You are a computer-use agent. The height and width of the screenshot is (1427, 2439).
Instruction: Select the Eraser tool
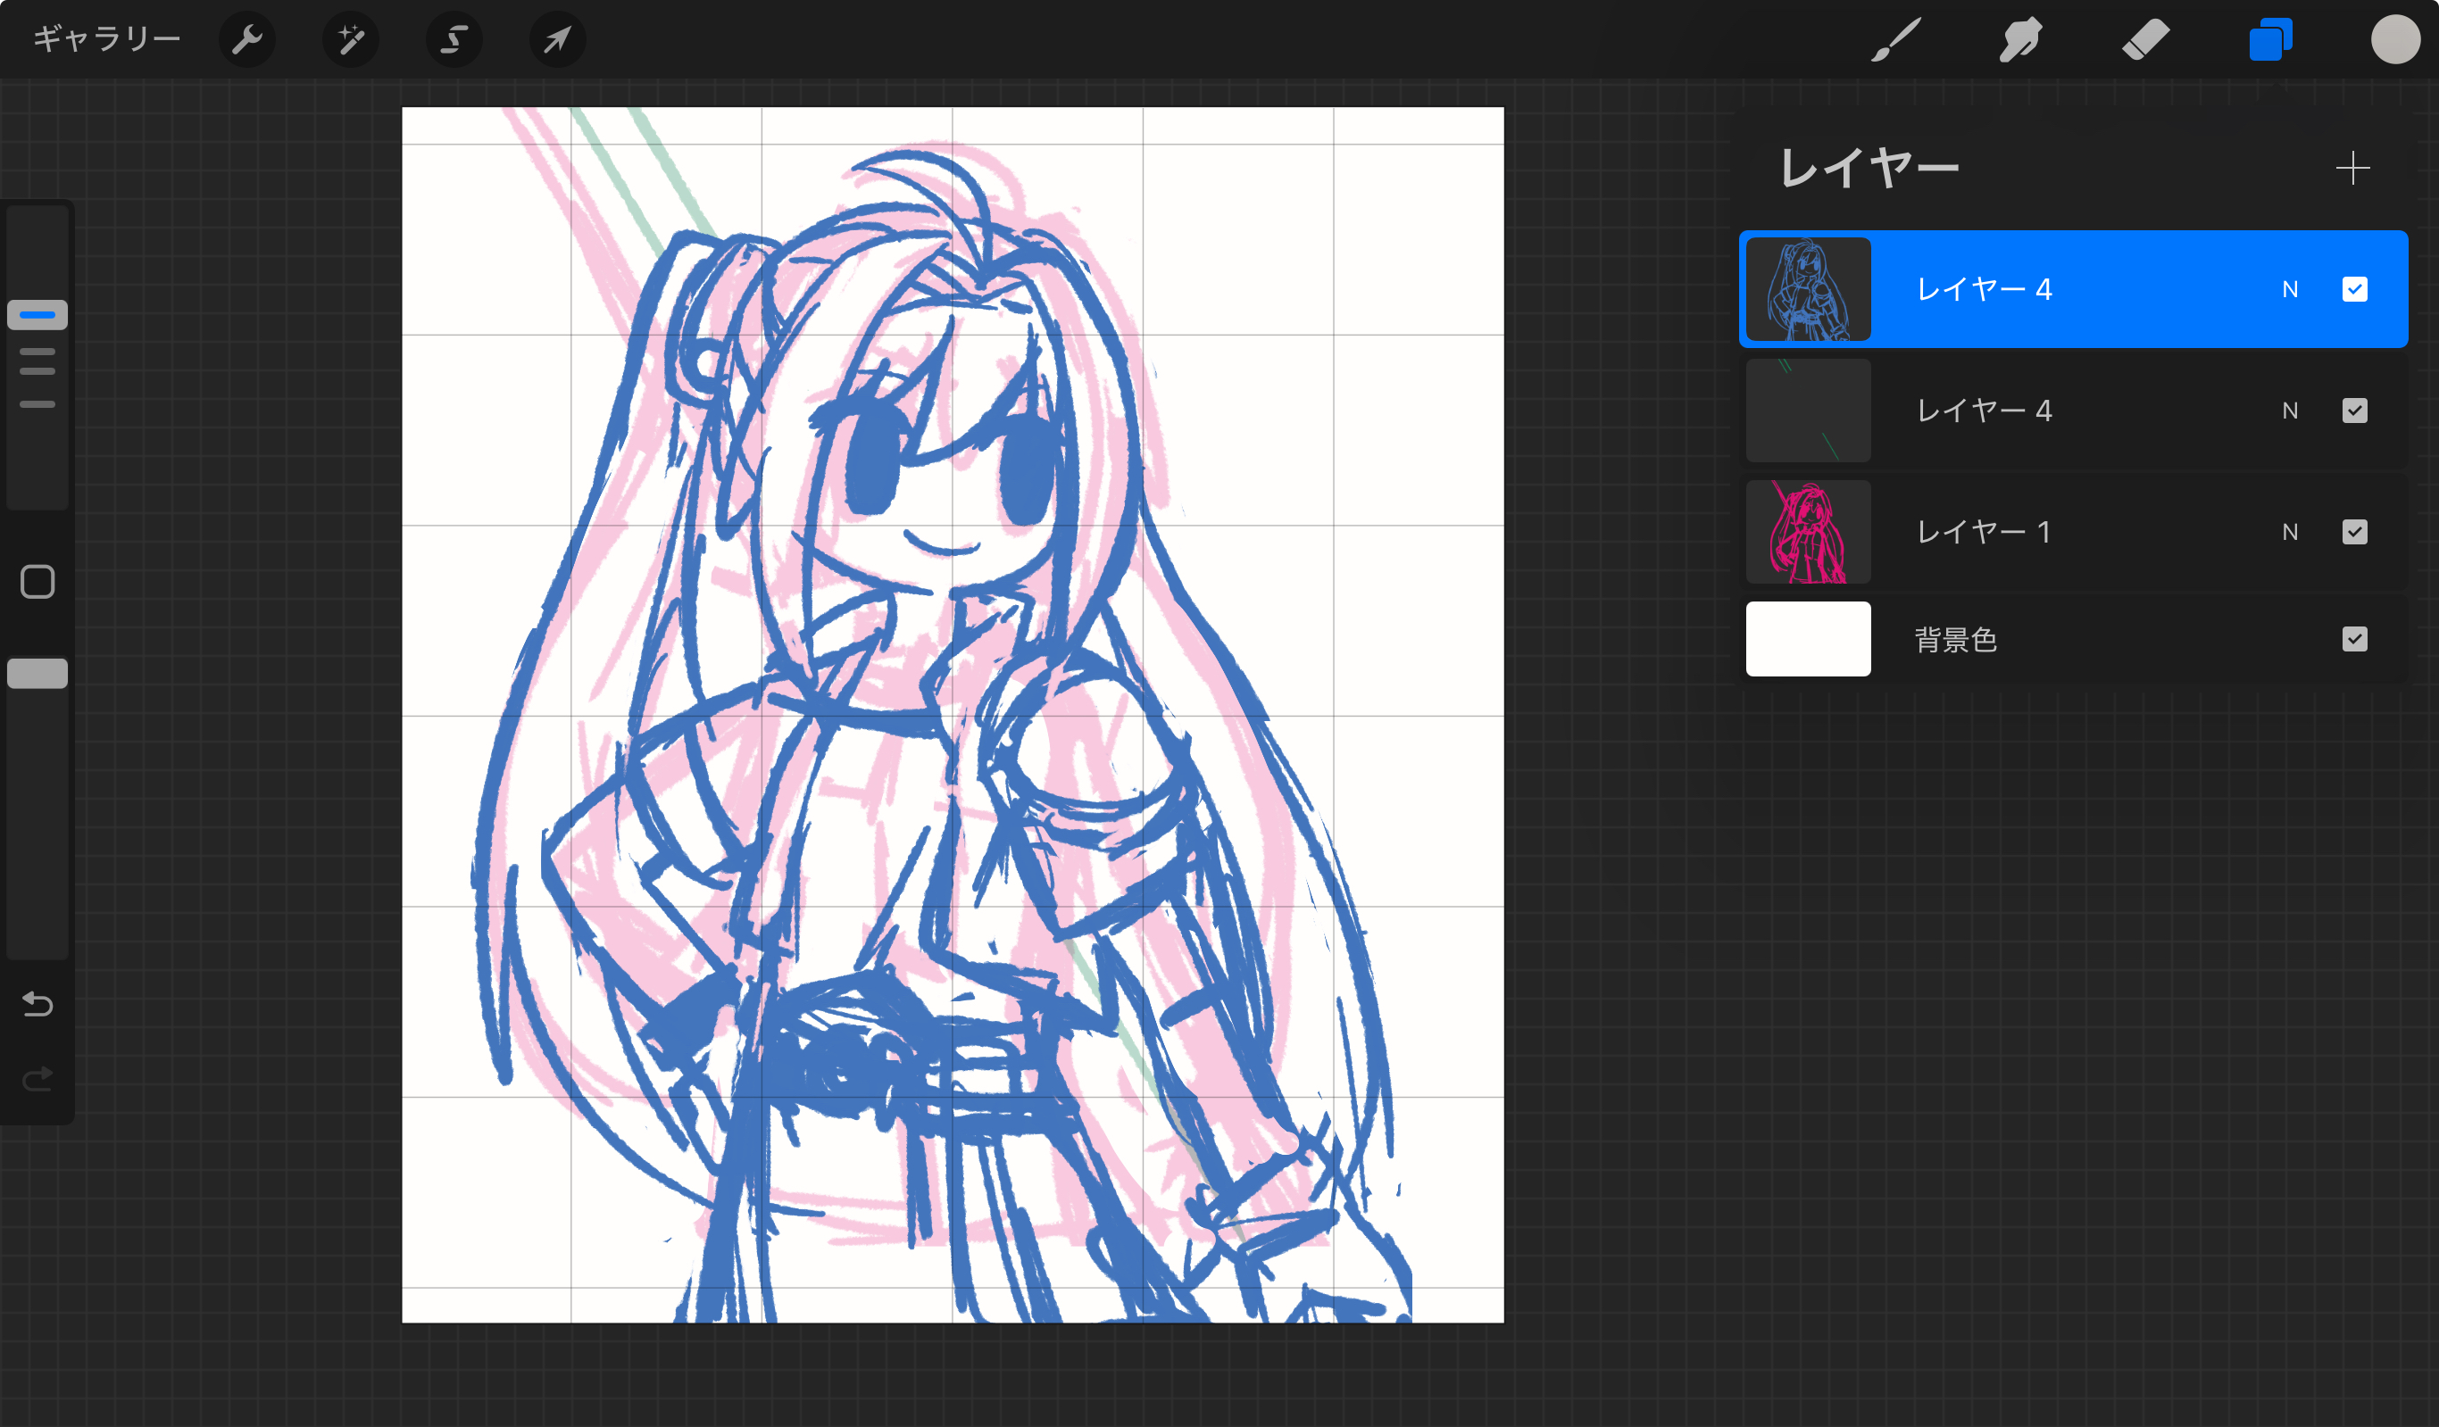click(x=2144, y=39)
